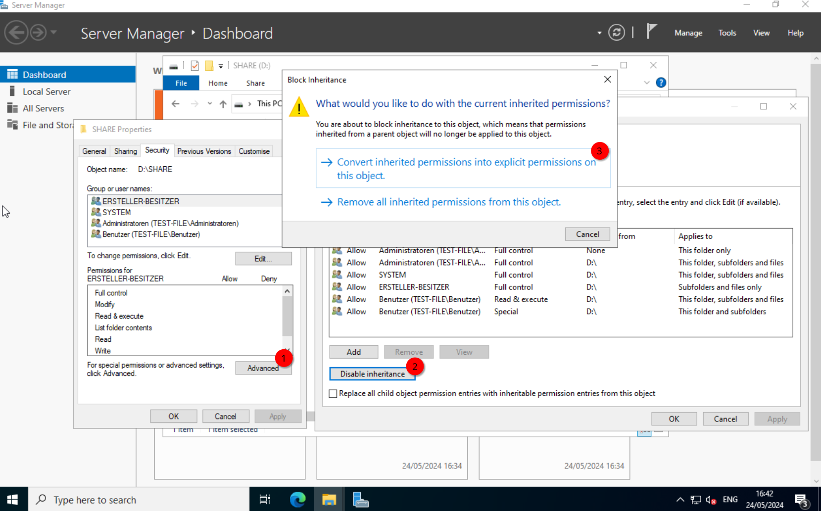Open the File tab in Explorer ribbon

coord(181,83)
